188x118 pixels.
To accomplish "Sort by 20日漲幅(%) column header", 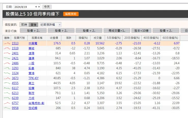I will 132,38.
